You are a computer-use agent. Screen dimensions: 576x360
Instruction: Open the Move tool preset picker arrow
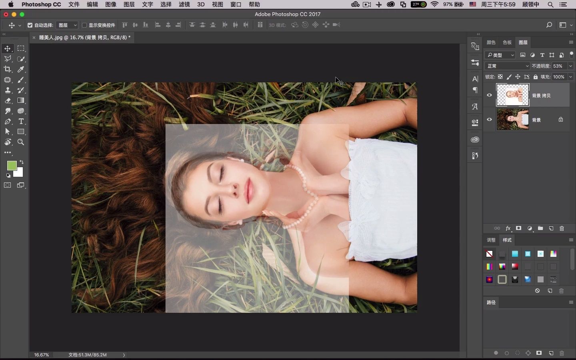pos(20,26)
